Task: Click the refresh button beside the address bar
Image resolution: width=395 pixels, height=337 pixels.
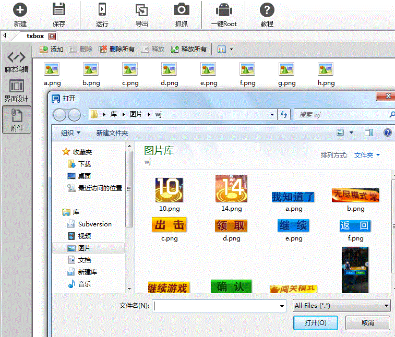Action: click(284, 115)
